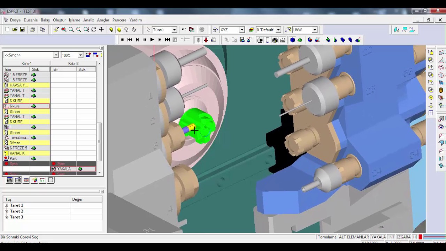Click the Zoom out magnifier icon
The height and width of the screenshot is (251, 446).
(78, 30)
